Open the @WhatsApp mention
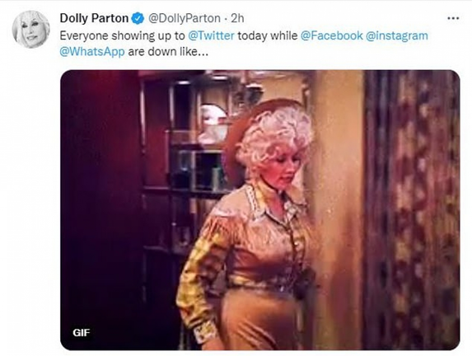 click(92, 52)
